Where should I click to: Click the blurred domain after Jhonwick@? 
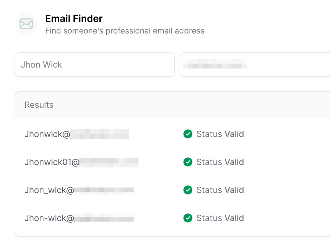pyautogui.click(x=99, y=134)
